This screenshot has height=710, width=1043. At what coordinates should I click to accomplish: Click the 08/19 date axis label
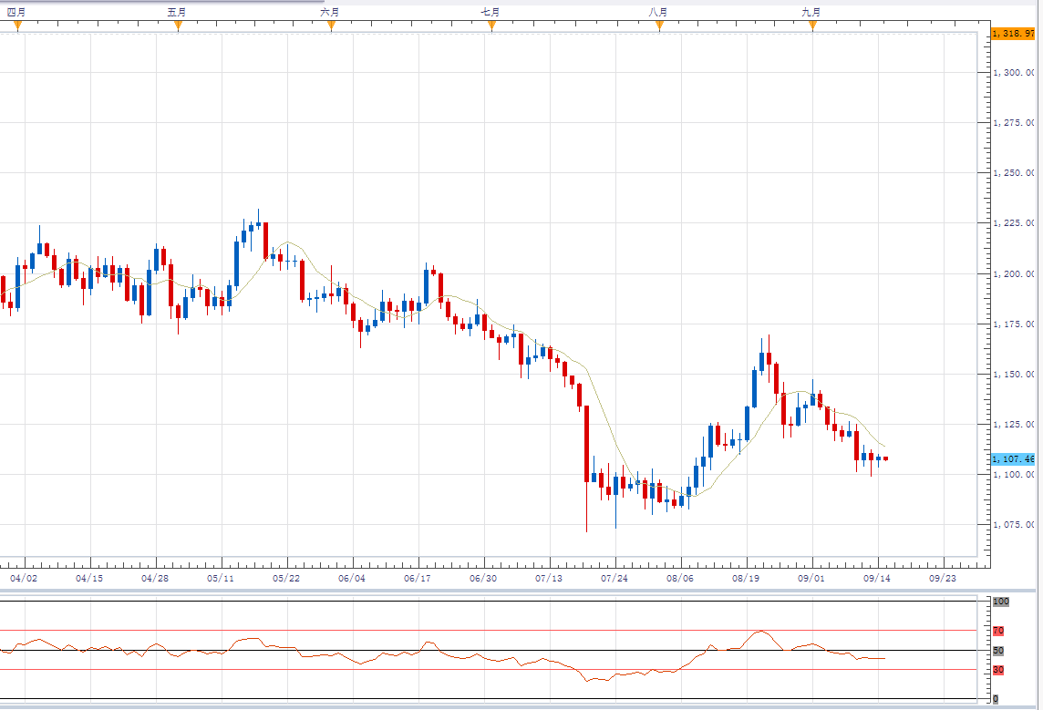point(746,579)
